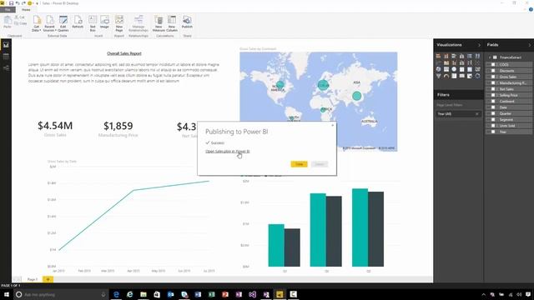Click Open Sales.pbix in Power BI link
Image resolution: width=534 pixels, height=300 pixels.
click(x=228, y=152)
